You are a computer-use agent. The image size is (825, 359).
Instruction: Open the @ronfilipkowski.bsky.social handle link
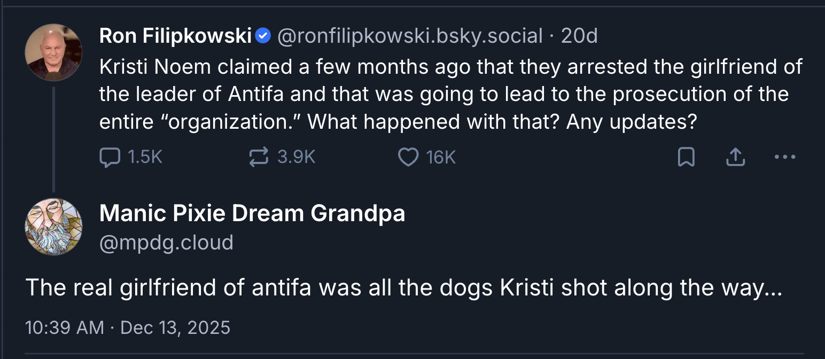pos(410,36)
